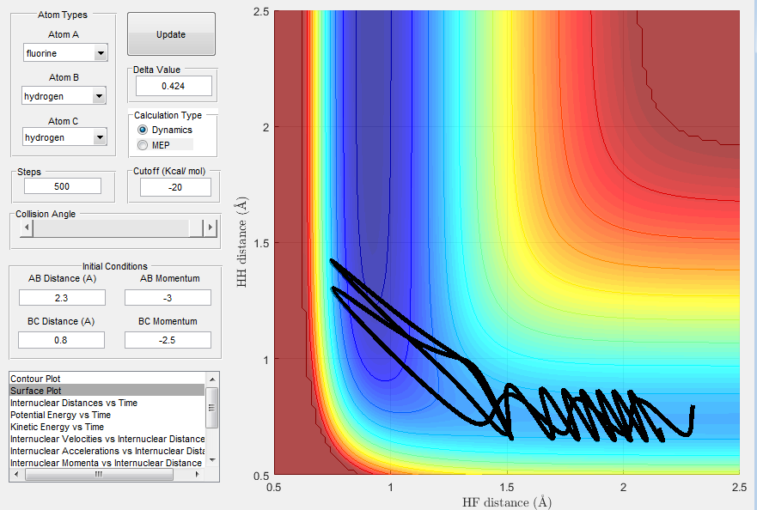Viewport: 757px width, 510px height.
Task: Select Internuclear Momenta vs Internuclear Distance
Action: 107,463
